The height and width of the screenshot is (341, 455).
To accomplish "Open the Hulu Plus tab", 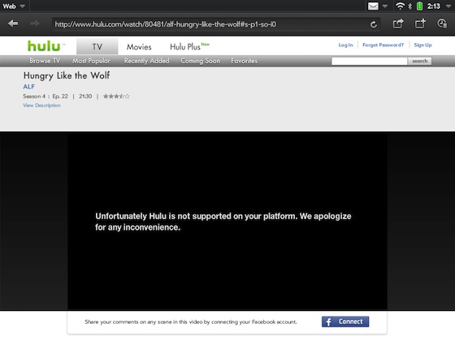I will (x=189, y=47).
